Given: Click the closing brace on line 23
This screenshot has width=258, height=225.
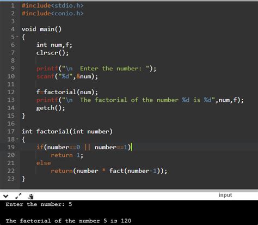Looking at the screenshot, I should coord(23,179).
